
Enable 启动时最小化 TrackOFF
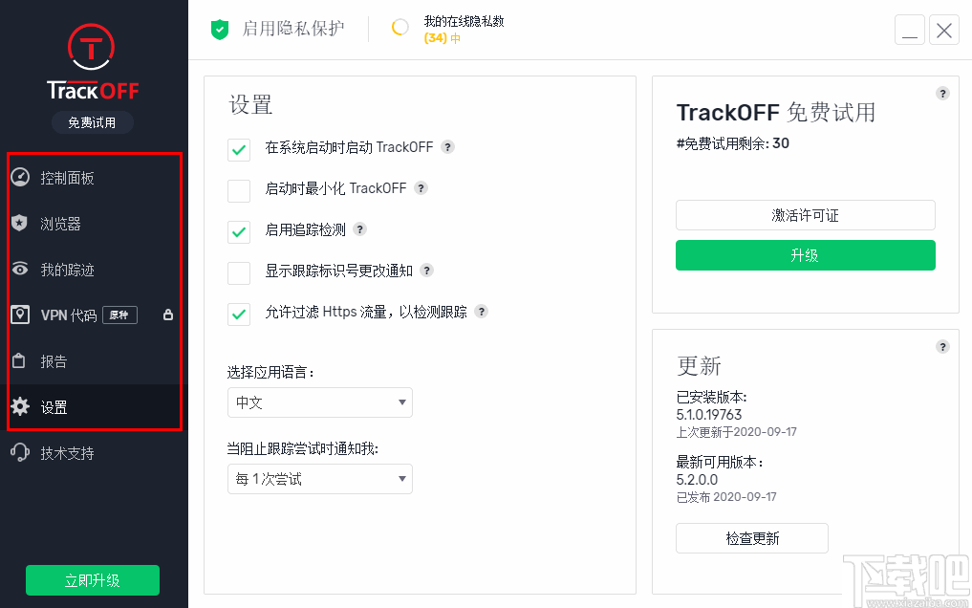[x=239, y=190]
